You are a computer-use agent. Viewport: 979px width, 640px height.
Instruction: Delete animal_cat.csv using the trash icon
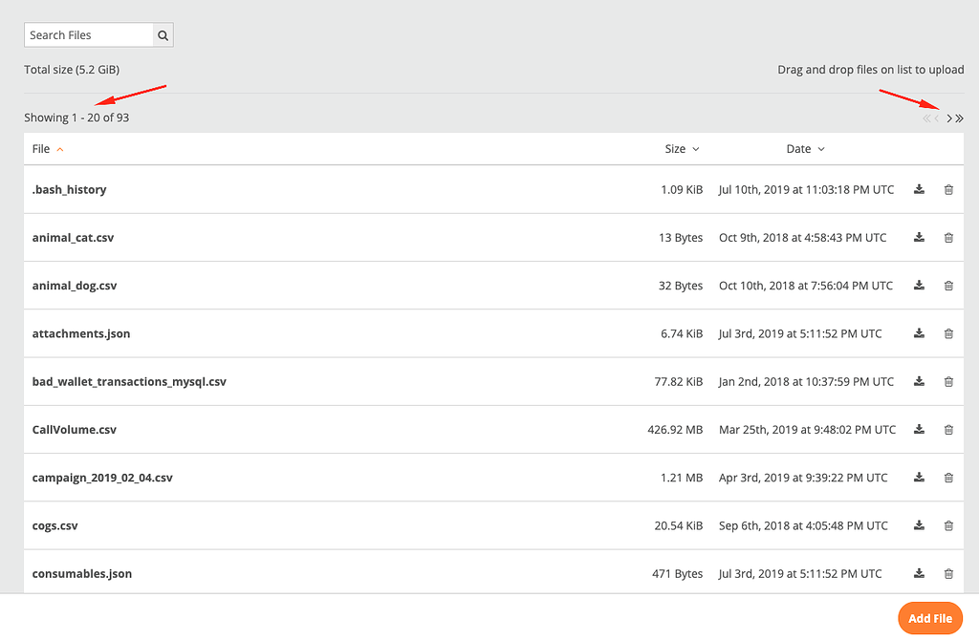(x=948, y=237)
